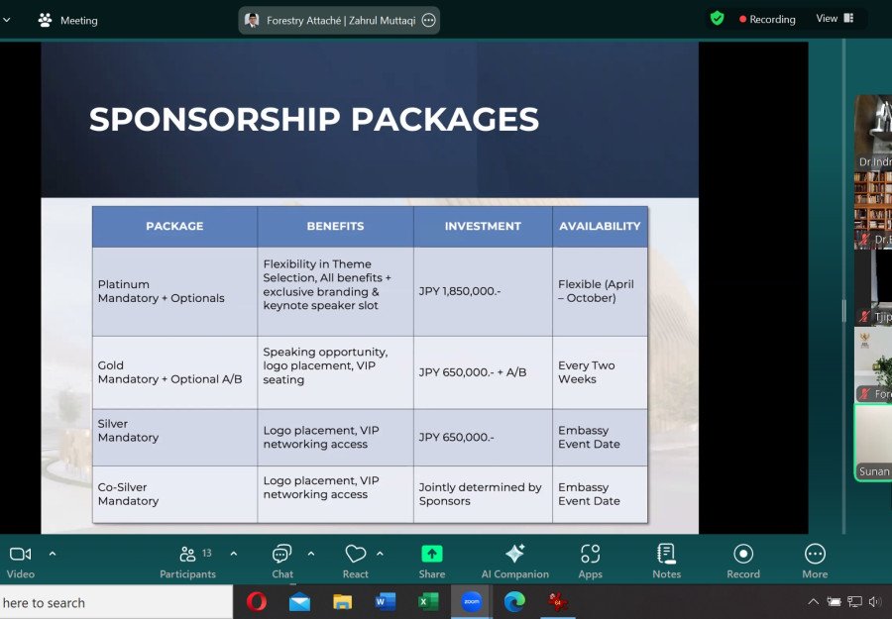
Task: Click the red Recording indicator
Action: [x=767, y=19]
